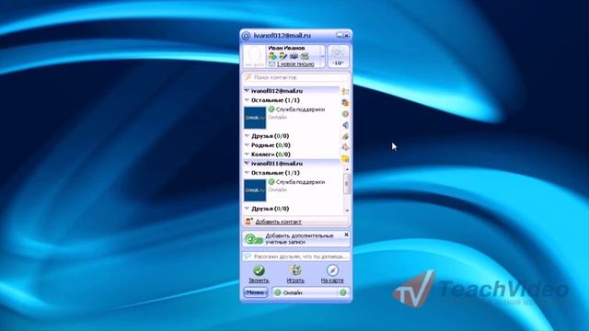Open the Онлайн status dropdown
589x331 pixels.
[x=305, y=292]
